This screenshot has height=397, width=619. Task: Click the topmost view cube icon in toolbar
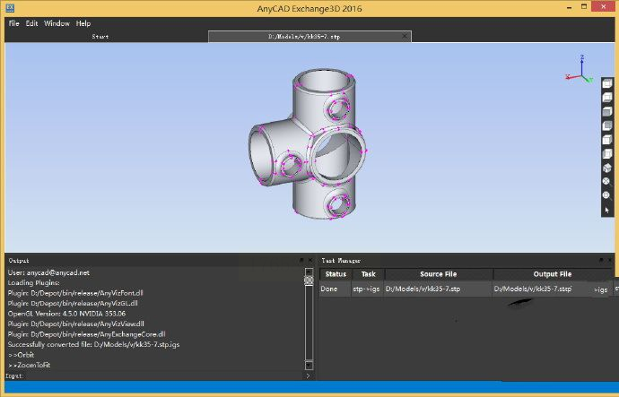click(606, 85)
